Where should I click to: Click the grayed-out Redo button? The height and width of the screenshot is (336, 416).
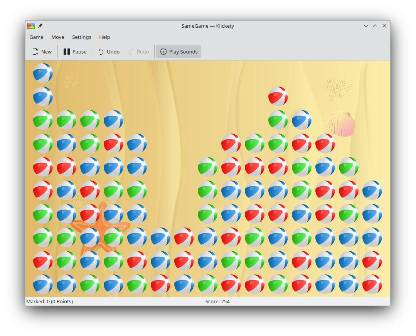coord(138,52)
